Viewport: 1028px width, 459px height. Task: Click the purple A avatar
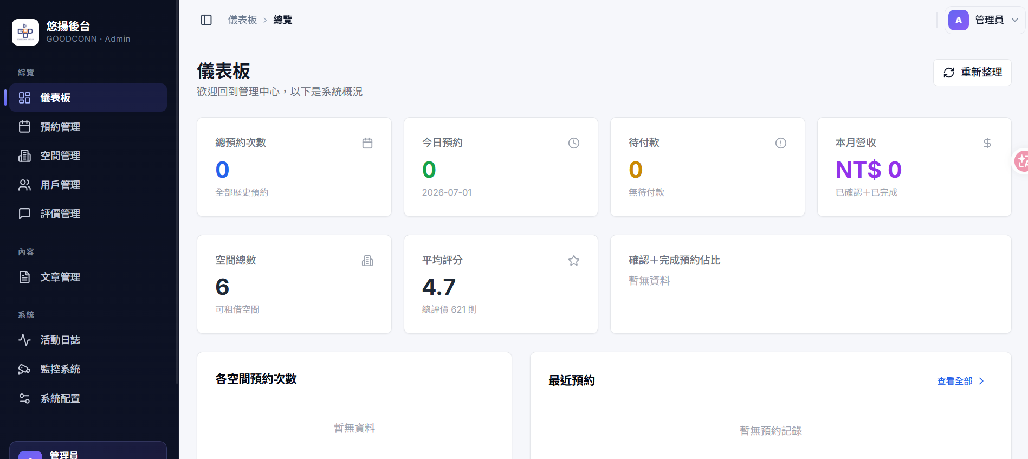[x=958, y=20]
